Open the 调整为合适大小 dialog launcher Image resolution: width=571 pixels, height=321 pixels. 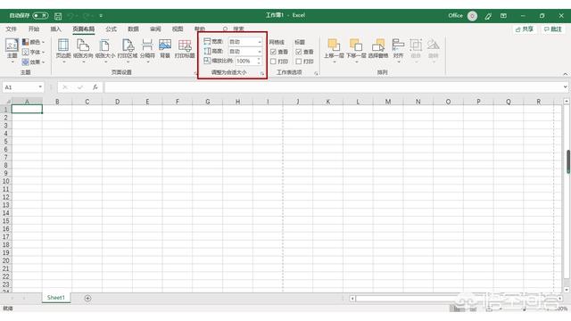point(261,73)
